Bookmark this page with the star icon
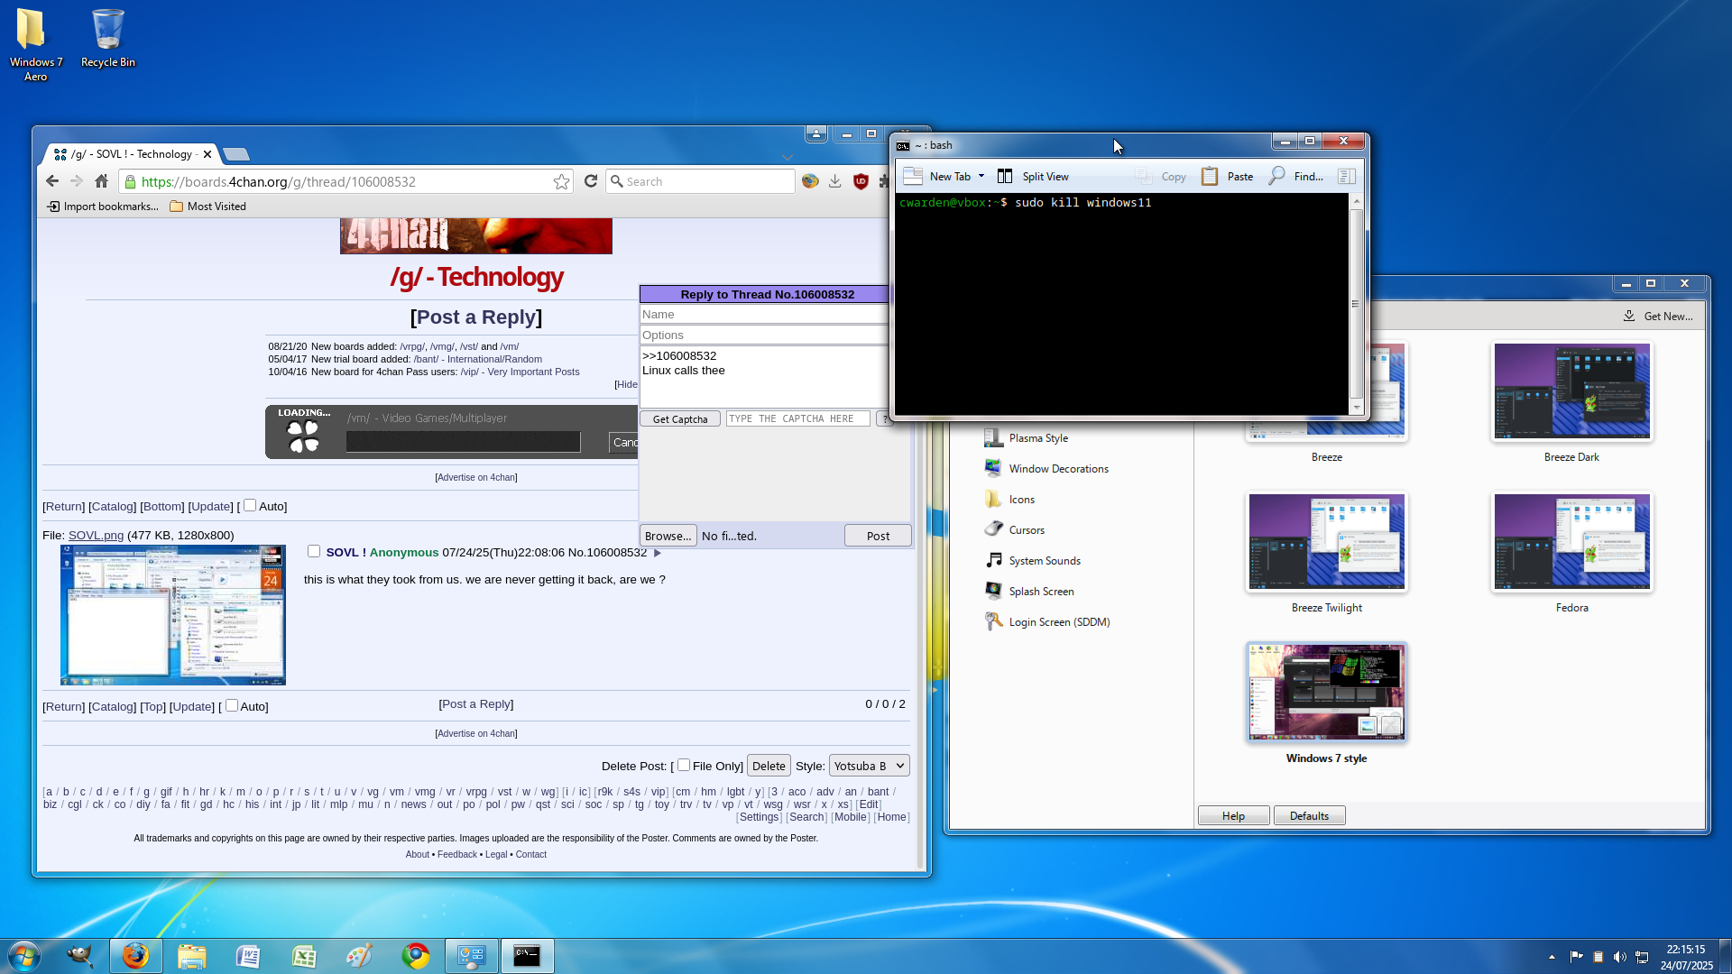Image resolution: width=1732 pixels, height=974 pixels. click(x=561, y=181)
